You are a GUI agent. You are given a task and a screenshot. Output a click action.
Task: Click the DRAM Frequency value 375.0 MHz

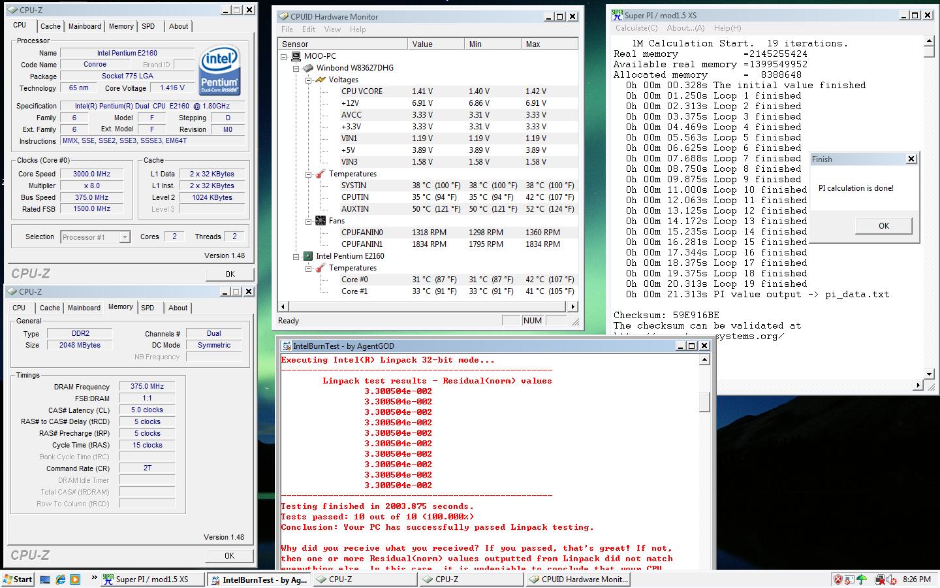pyautogui.click(x=148, y=386)
